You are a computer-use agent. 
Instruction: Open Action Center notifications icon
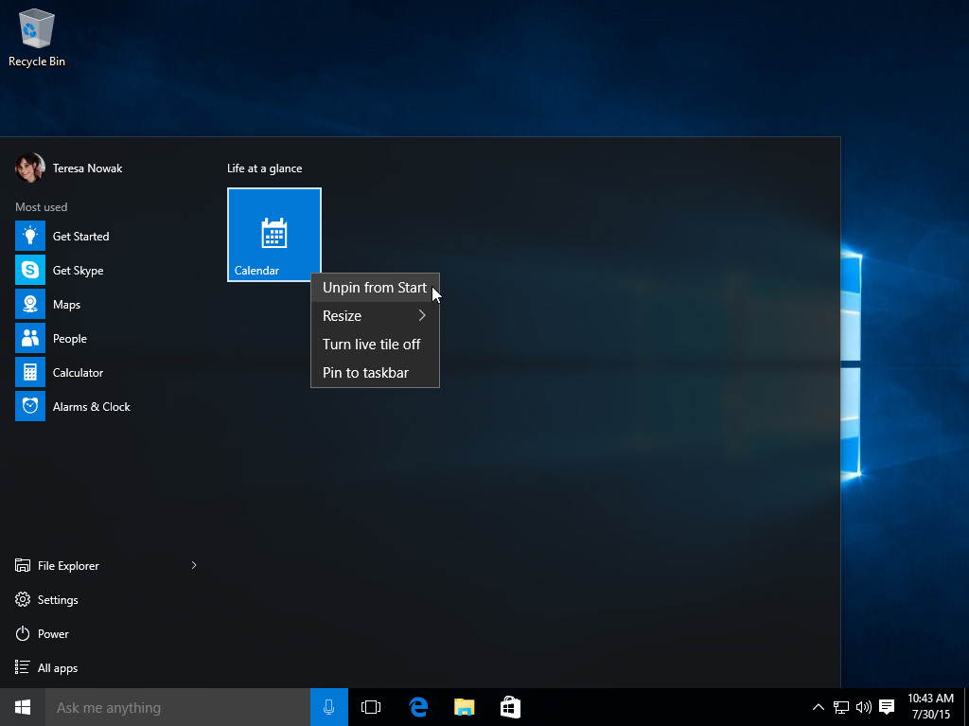(x=887, y=707)
